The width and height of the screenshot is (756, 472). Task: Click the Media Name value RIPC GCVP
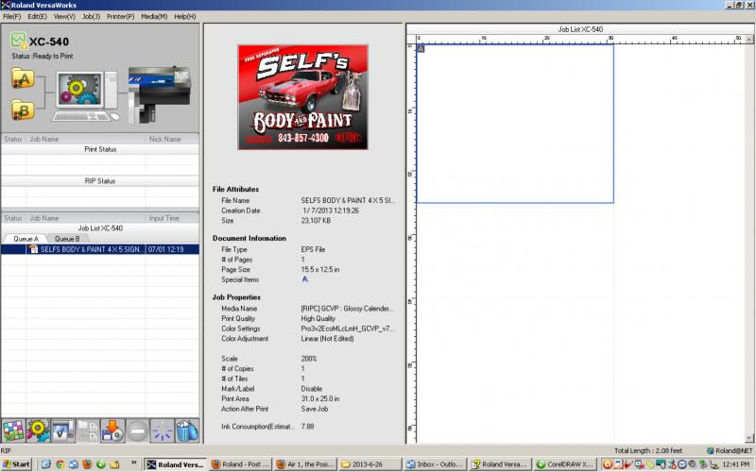click(x=347, y=309)
